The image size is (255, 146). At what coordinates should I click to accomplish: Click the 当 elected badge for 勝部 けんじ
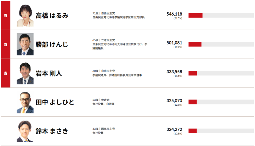point(6,44)
